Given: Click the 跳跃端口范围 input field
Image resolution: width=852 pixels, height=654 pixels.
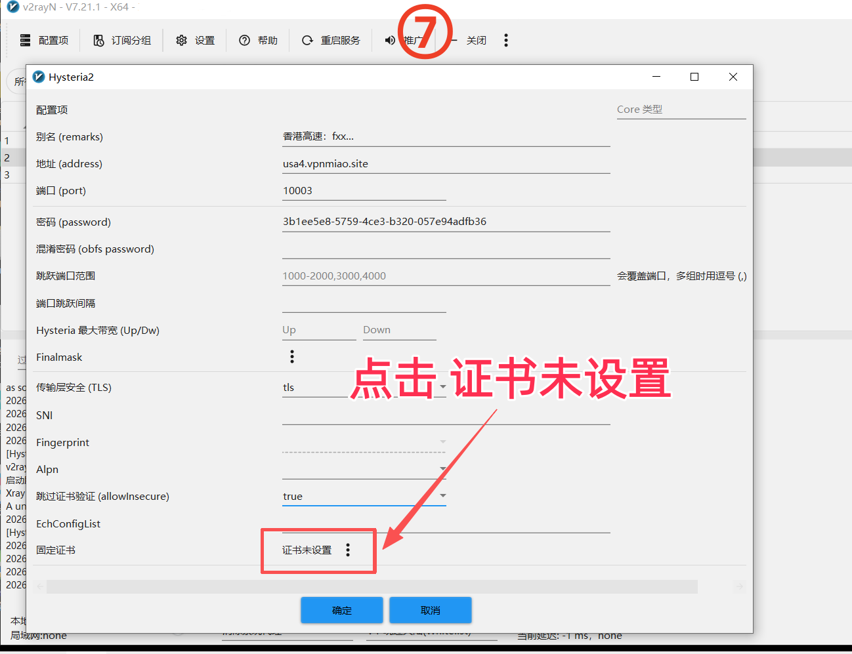Looking at the screenshot, I should pyautogui.click(x=446, y=276).
